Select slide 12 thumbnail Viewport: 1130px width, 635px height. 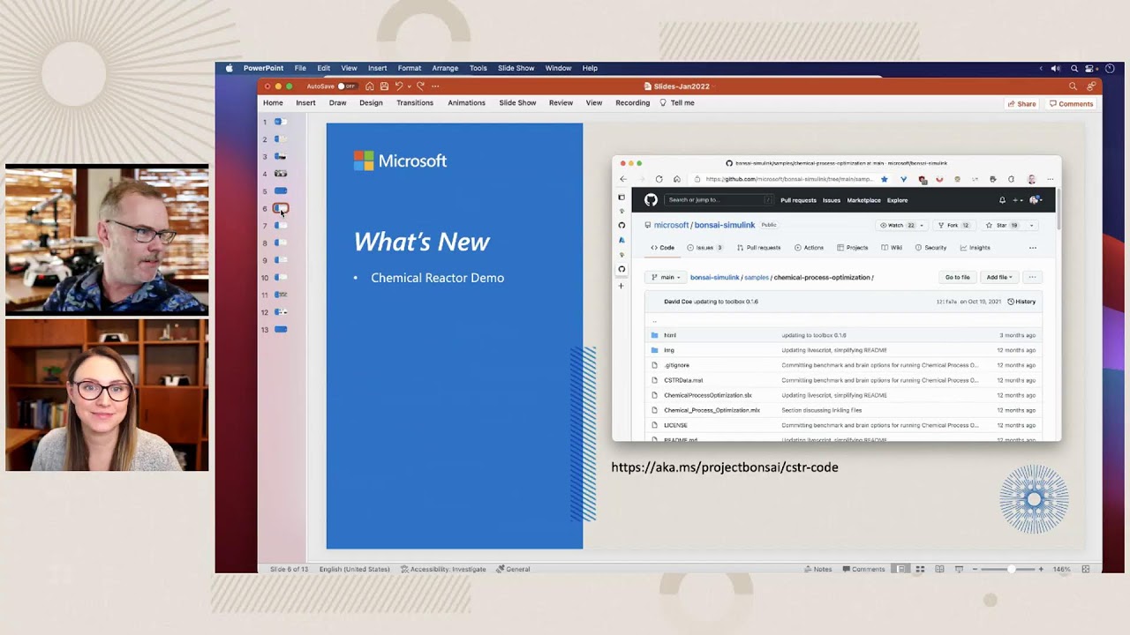coord(281,312)
